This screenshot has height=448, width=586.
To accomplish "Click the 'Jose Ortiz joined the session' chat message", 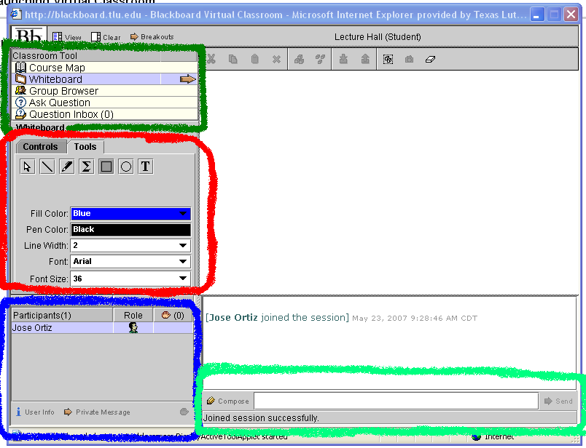I will point(277,317).
